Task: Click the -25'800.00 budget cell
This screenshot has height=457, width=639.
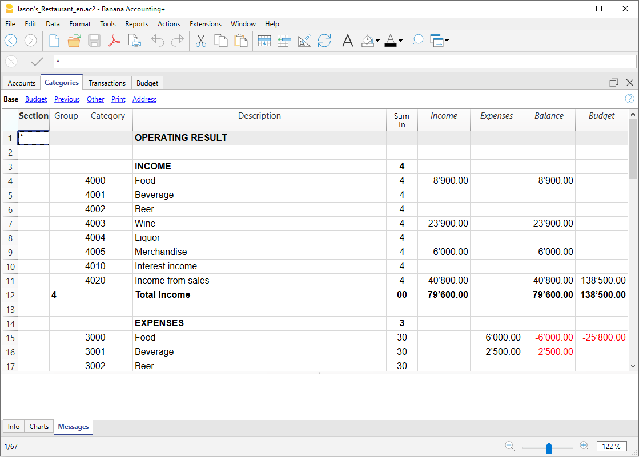Action: point(601,338)
